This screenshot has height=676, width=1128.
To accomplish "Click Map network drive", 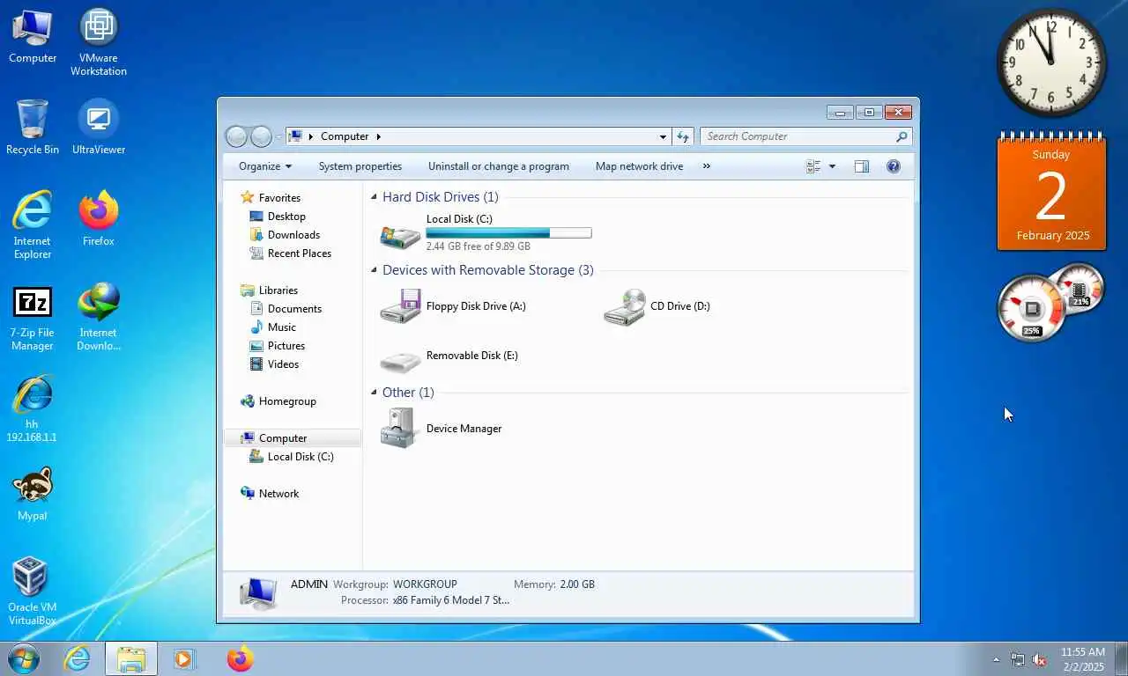I will [639, 166].
